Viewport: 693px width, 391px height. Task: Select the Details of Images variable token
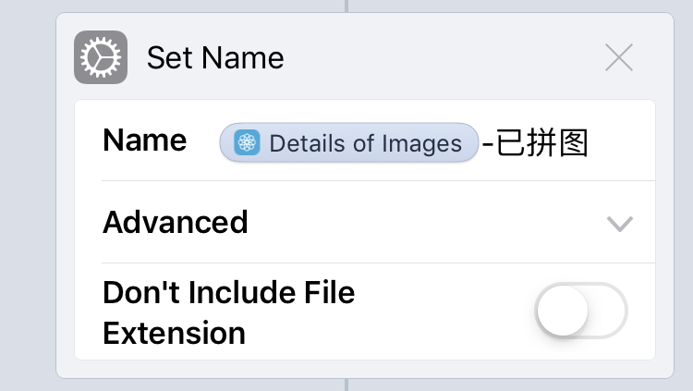click(349, 143)
